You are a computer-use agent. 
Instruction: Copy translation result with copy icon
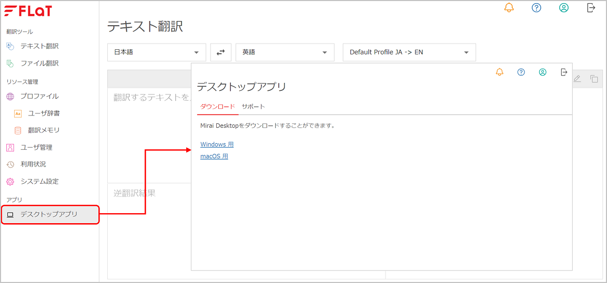click(x=594, y=78)
